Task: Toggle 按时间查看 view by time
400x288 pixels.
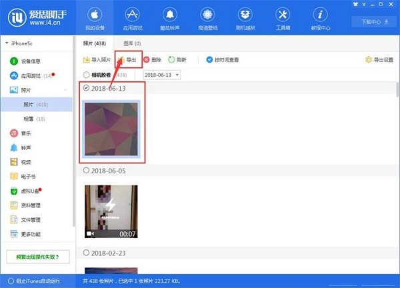Action: pyautogui.click(x=223, y=60)
